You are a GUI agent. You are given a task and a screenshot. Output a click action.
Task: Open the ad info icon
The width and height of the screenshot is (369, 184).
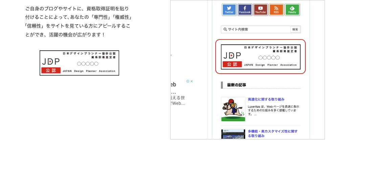(x=188, y=81)
